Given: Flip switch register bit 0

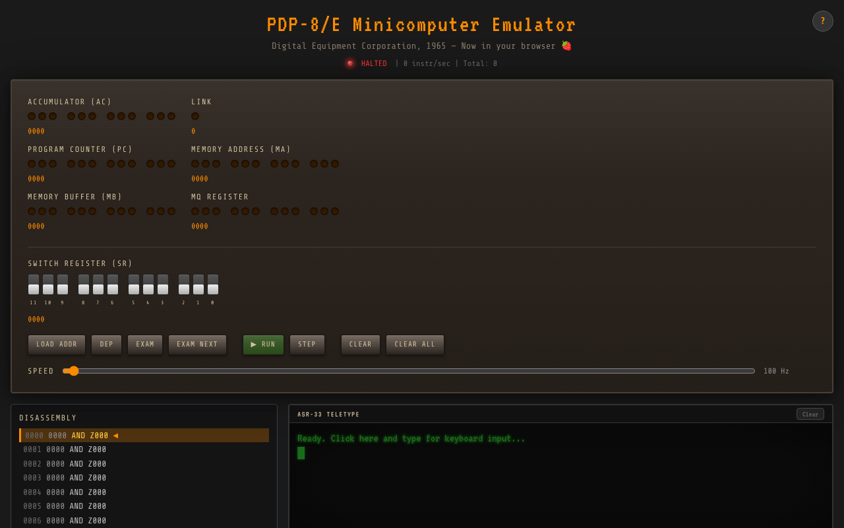Looking at the screenshot, I should pyautogui.click(x=213, y=284).
